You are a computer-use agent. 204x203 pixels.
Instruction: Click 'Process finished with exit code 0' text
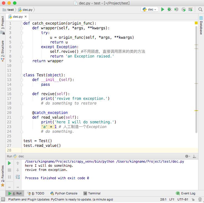pos(57,178)
